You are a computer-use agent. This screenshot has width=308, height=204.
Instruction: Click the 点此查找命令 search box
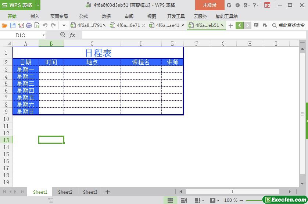point(289,25)
